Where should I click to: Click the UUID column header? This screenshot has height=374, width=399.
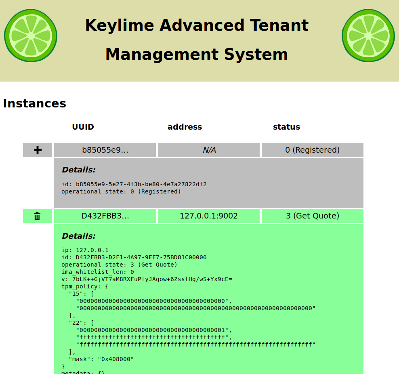coord(83,127)
